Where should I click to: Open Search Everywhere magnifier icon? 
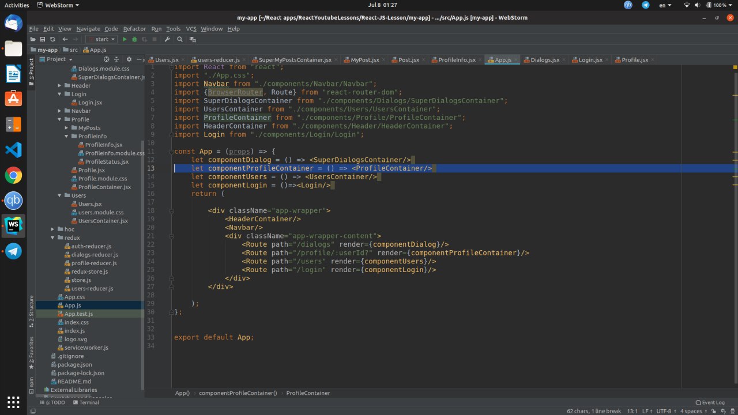[180, 39]
